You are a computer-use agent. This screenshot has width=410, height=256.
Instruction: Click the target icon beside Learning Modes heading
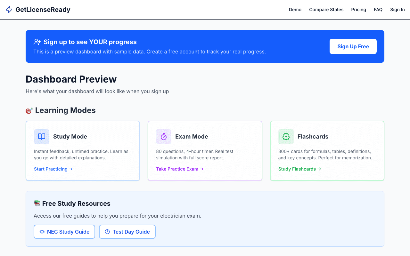coord(29,110)
